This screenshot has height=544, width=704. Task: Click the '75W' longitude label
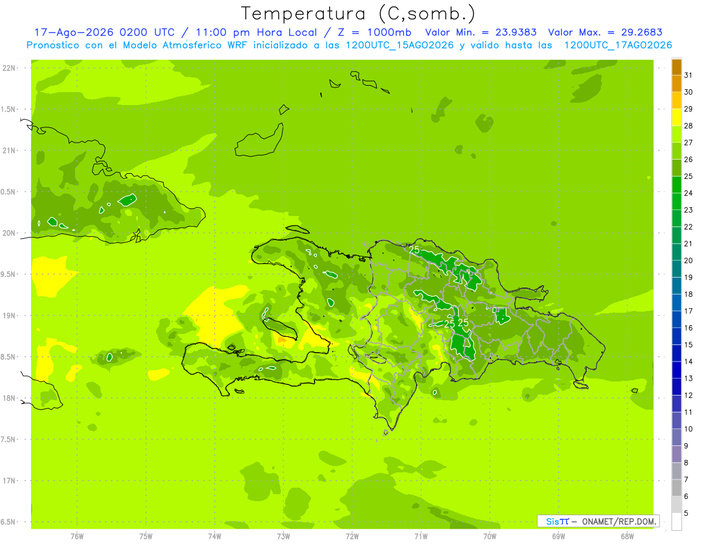point(146,536)
